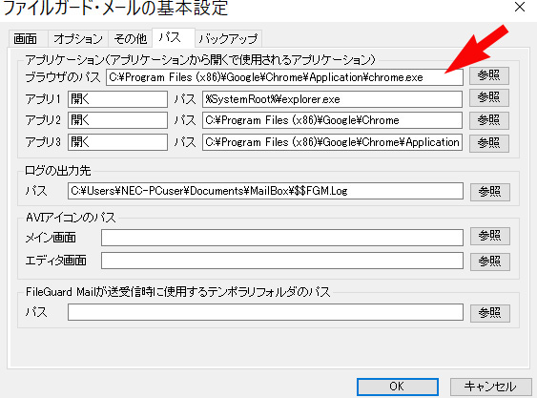Click 参照 for メイン画面 AVI icon

489,236
